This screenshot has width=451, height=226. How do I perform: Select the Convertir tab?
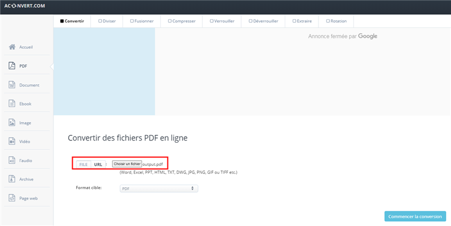click(x=72, y=21)
